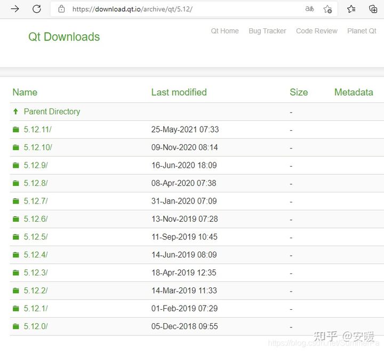Sort listing by Size column header
Screen dimensions: 384x352
click(x=299, y=92)
